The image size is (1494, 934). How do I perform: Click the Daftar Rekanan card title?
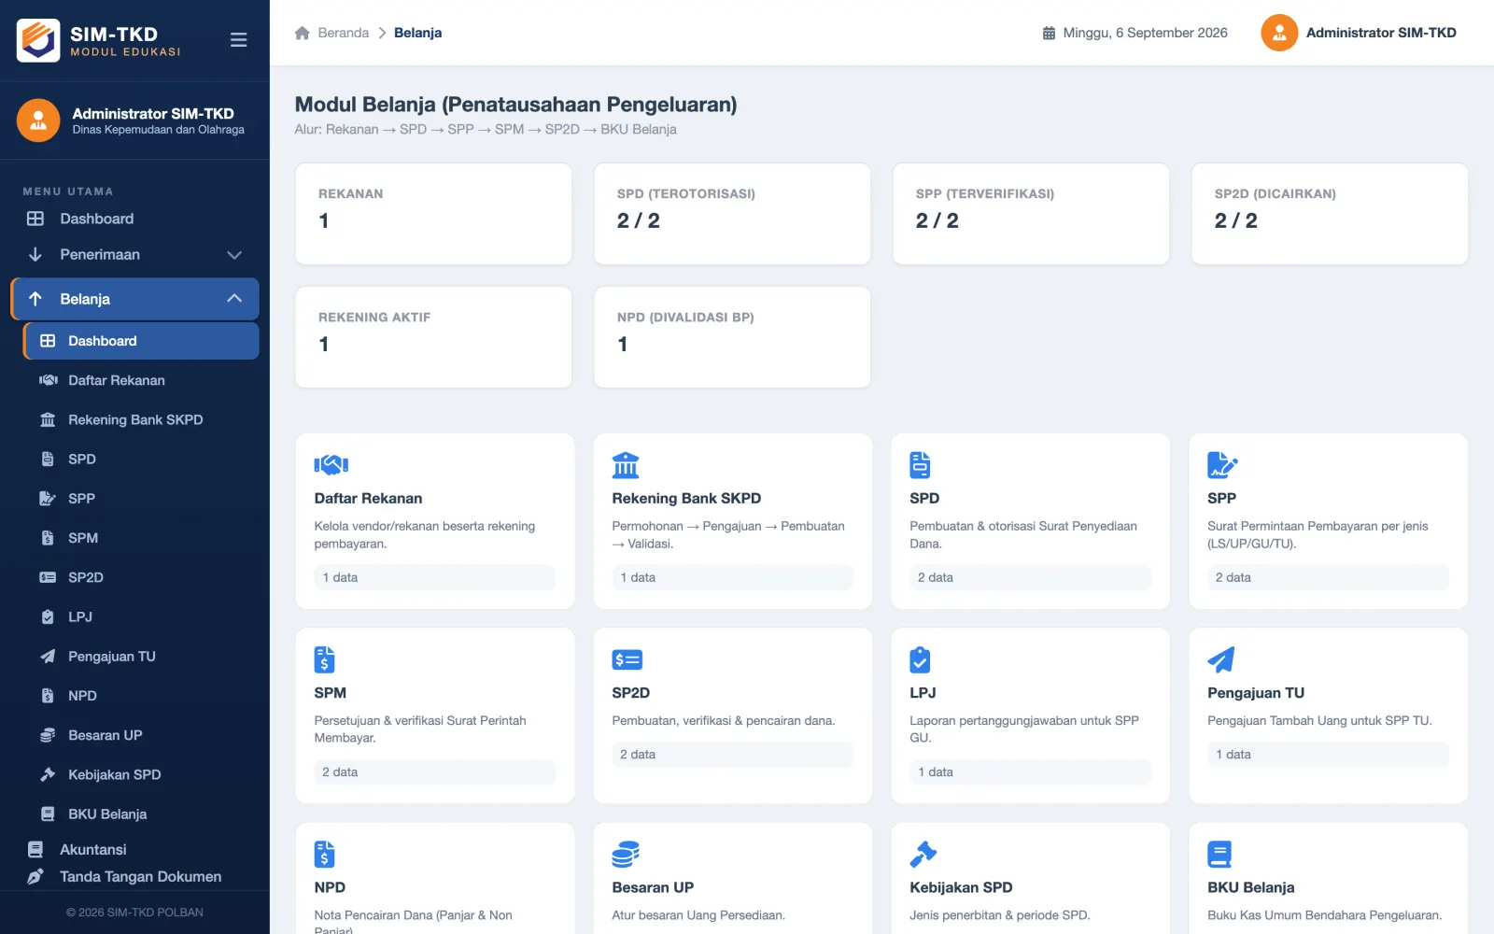coord(368,498)
